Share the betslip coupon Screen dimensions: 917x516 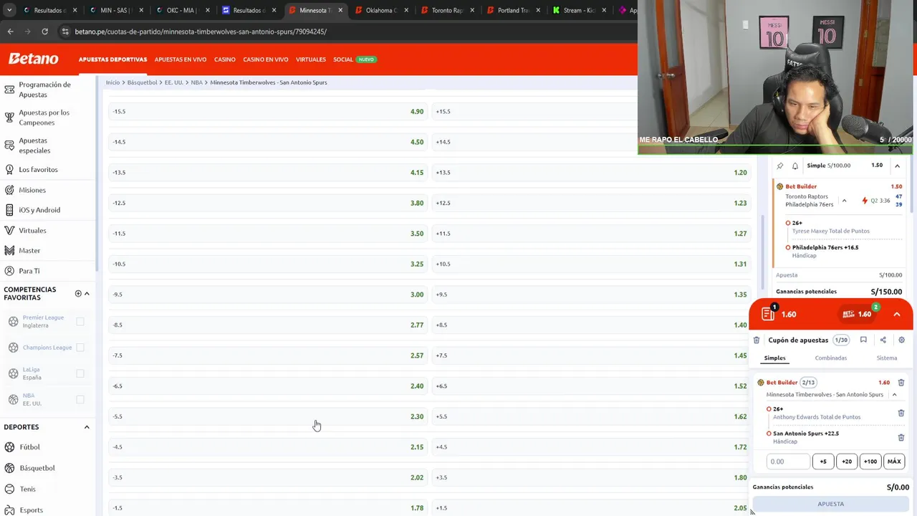click(883, 340)
